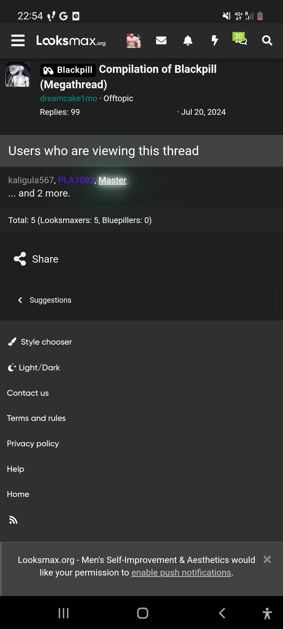
Task: Open chats icon with 30 unread badge
Action: click(241, 41)
